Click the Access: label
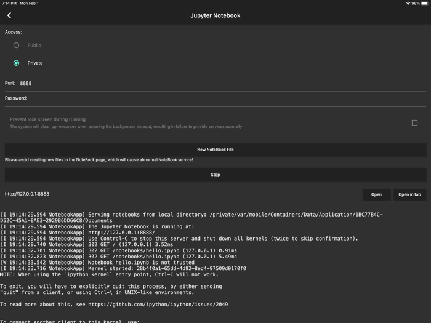The height and width of the screenshot is (323, 431). (x=13, y=32)
